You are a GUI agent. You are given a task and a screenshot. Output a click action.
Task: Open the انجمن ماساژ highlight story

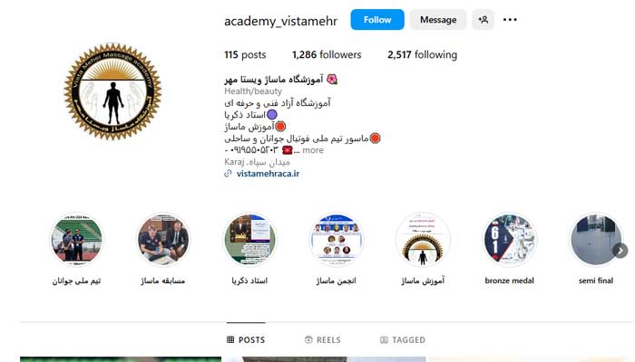pos(337,240)
